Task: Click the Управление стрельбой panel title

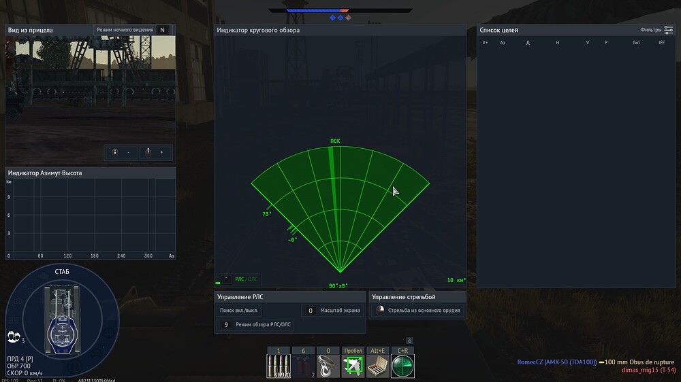Action: coord(403,297)
